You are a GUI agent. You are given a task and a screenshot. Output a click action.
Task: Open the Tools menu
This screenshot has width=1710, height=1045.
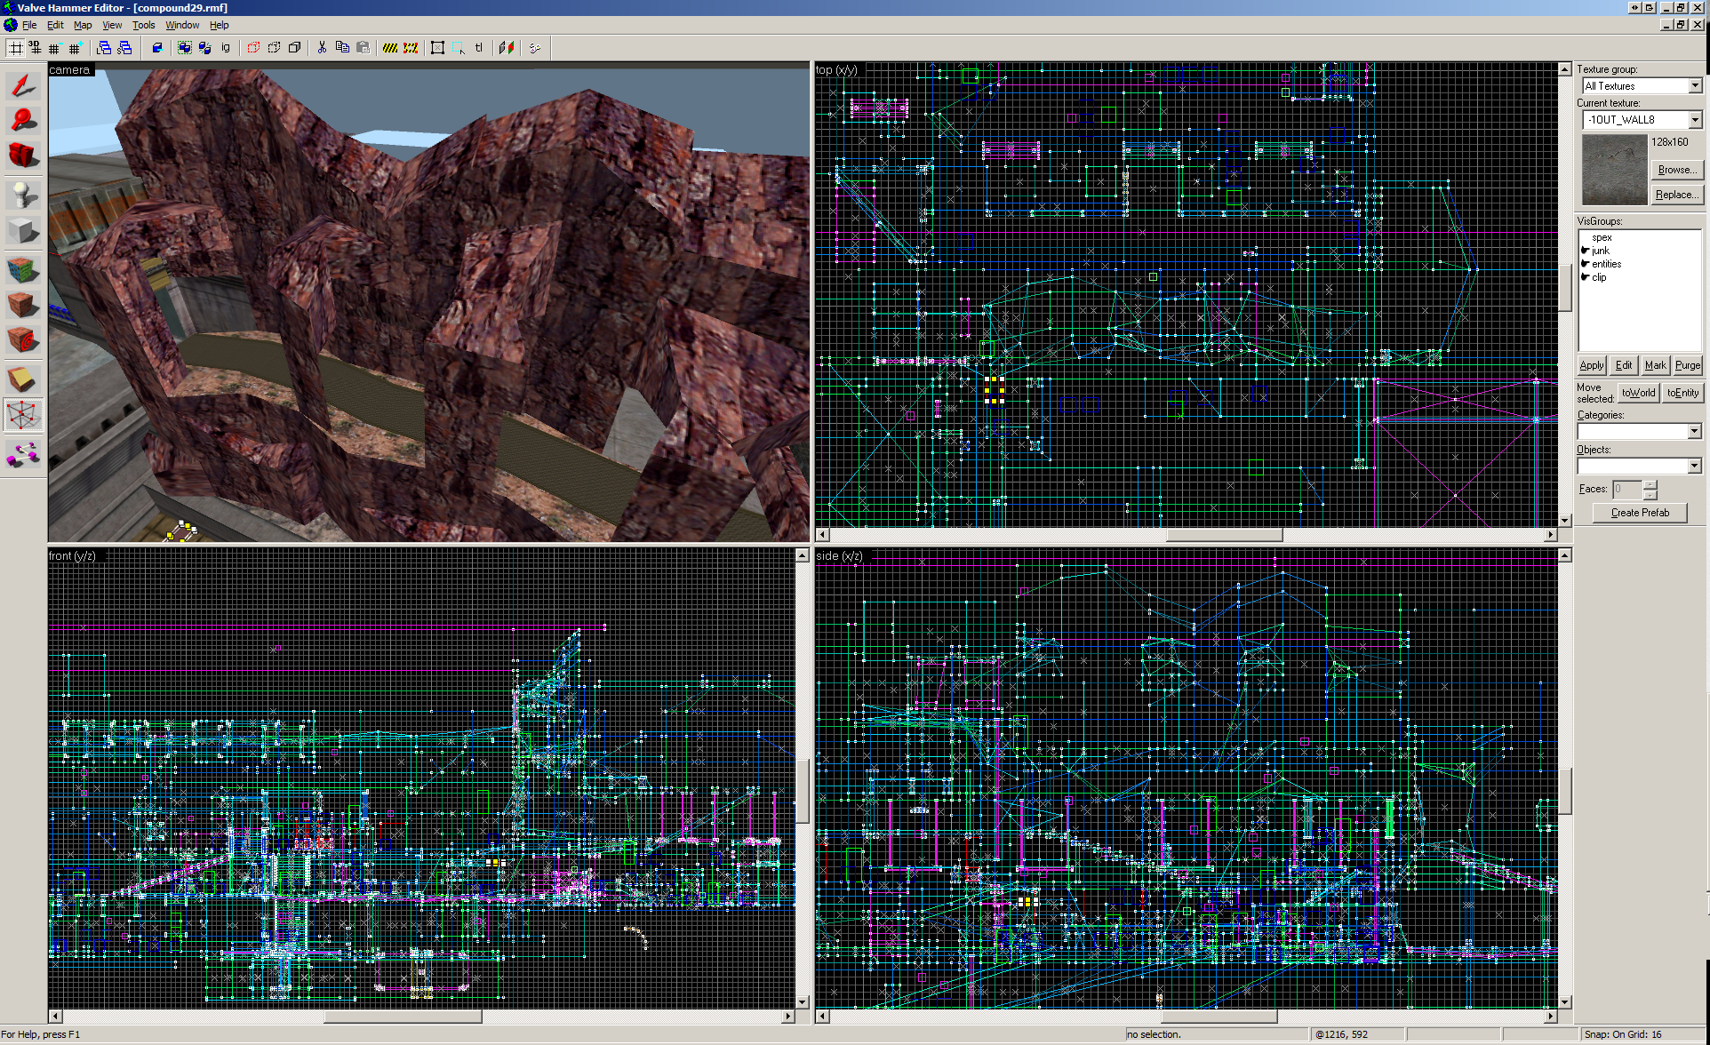pyautogui.click(x=143, y=25)
